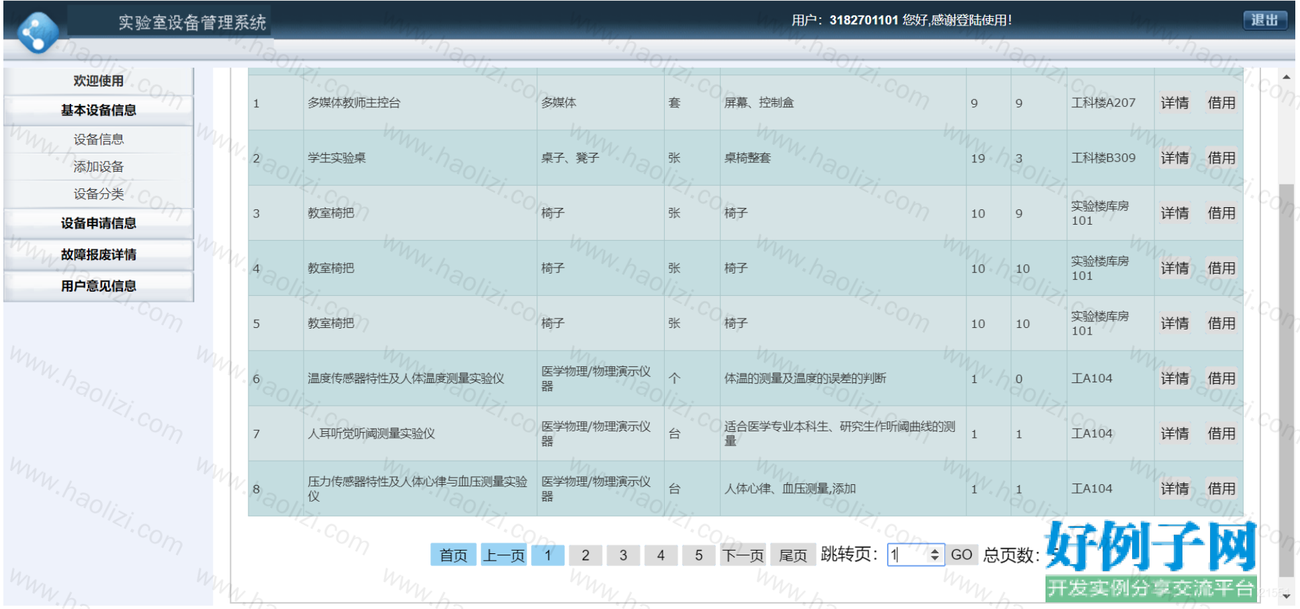
Task: Select page 3 in pagination
Action: point(623,555)
